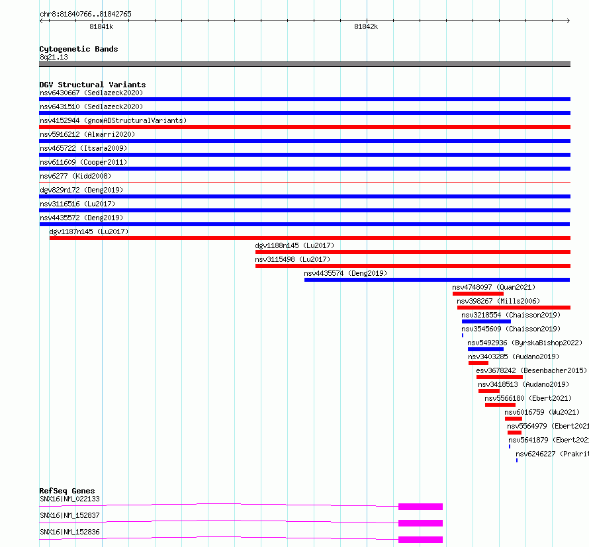Select nsv611609 (Cooper2011) variant label
The image size is (589, 547).
(x=83, y=162)
